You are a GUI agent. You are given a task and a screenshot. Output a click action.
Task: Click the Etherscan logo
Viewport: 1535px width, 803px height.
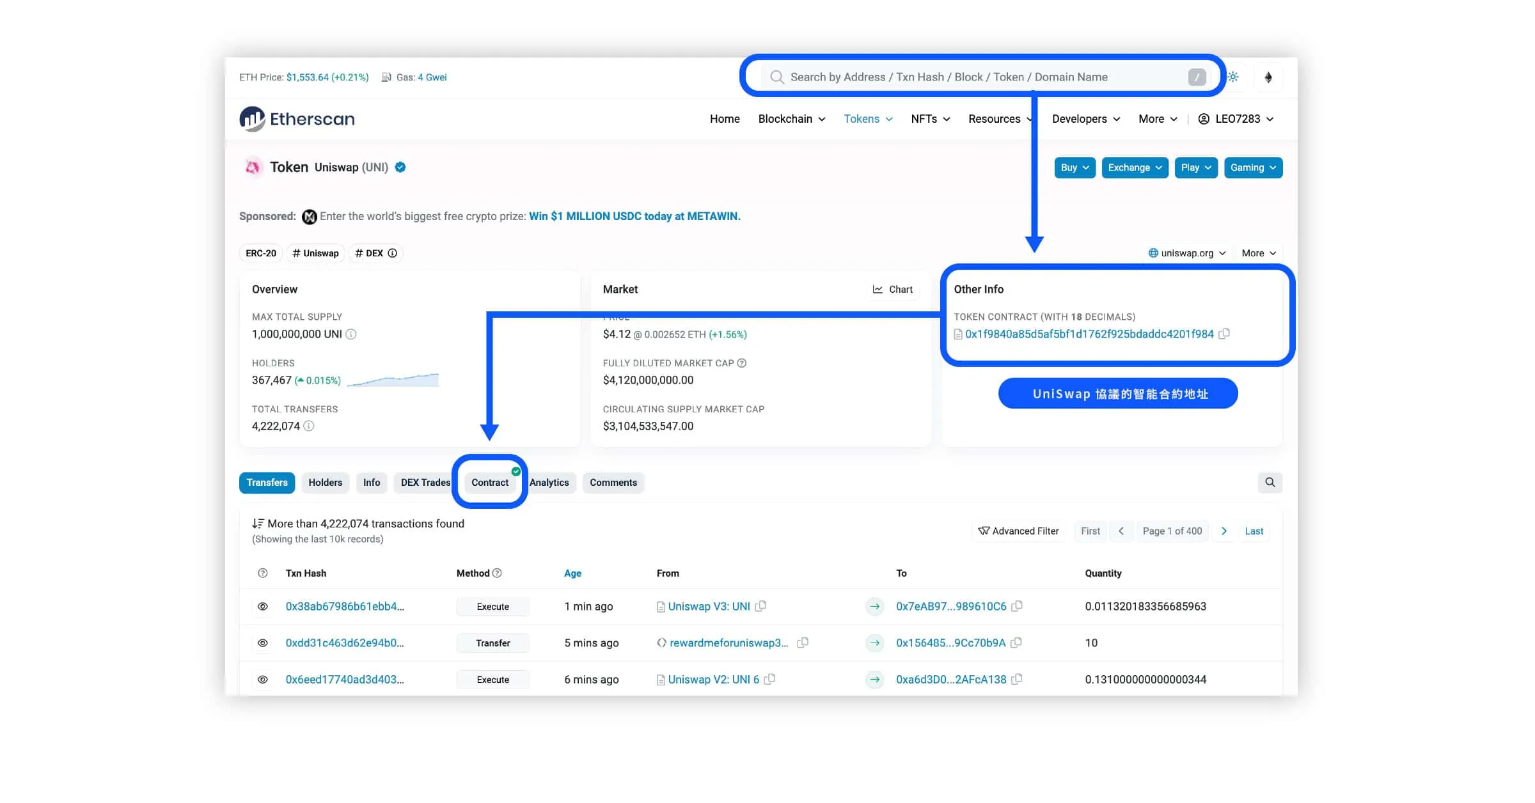coord(297,119)
